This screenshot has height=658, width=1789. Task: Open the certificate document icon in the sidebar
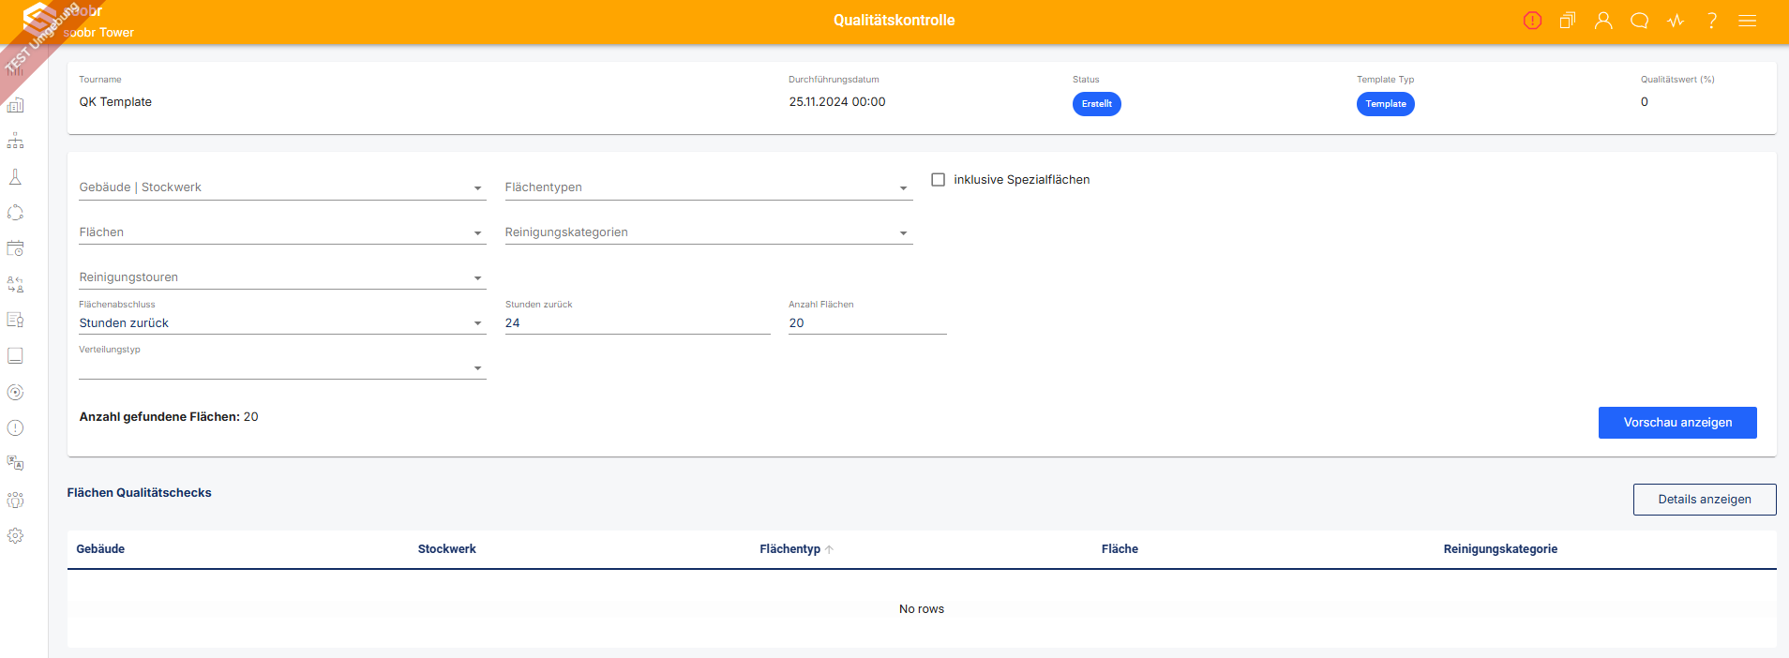pos(15,320)
